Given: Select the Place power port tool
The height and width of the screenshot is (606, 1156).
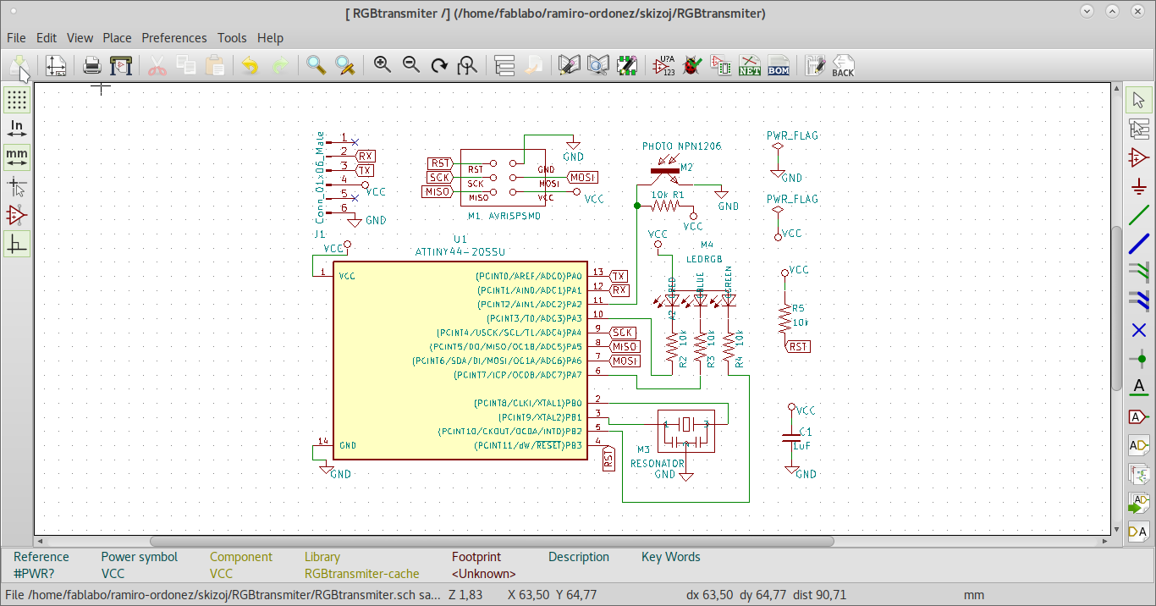Looking at the screenshot, I should tap(1139, 186).
